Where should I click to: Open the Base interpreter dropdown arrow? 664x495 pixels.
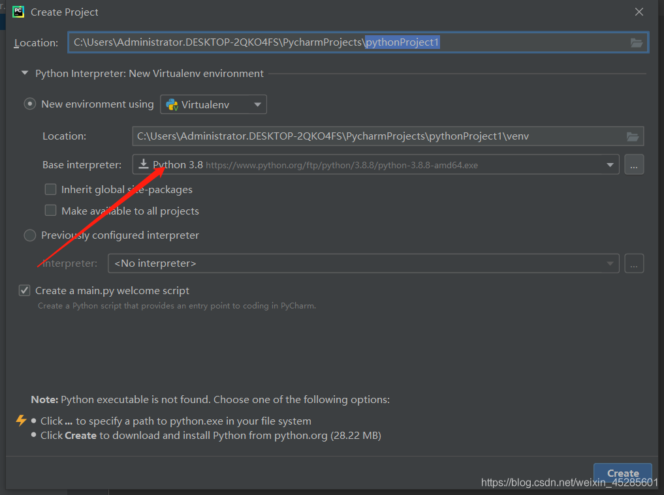(x=610, y=164)
